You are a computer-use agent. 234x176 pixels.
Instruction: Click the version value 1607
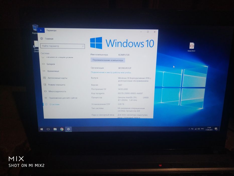(120, 85)
